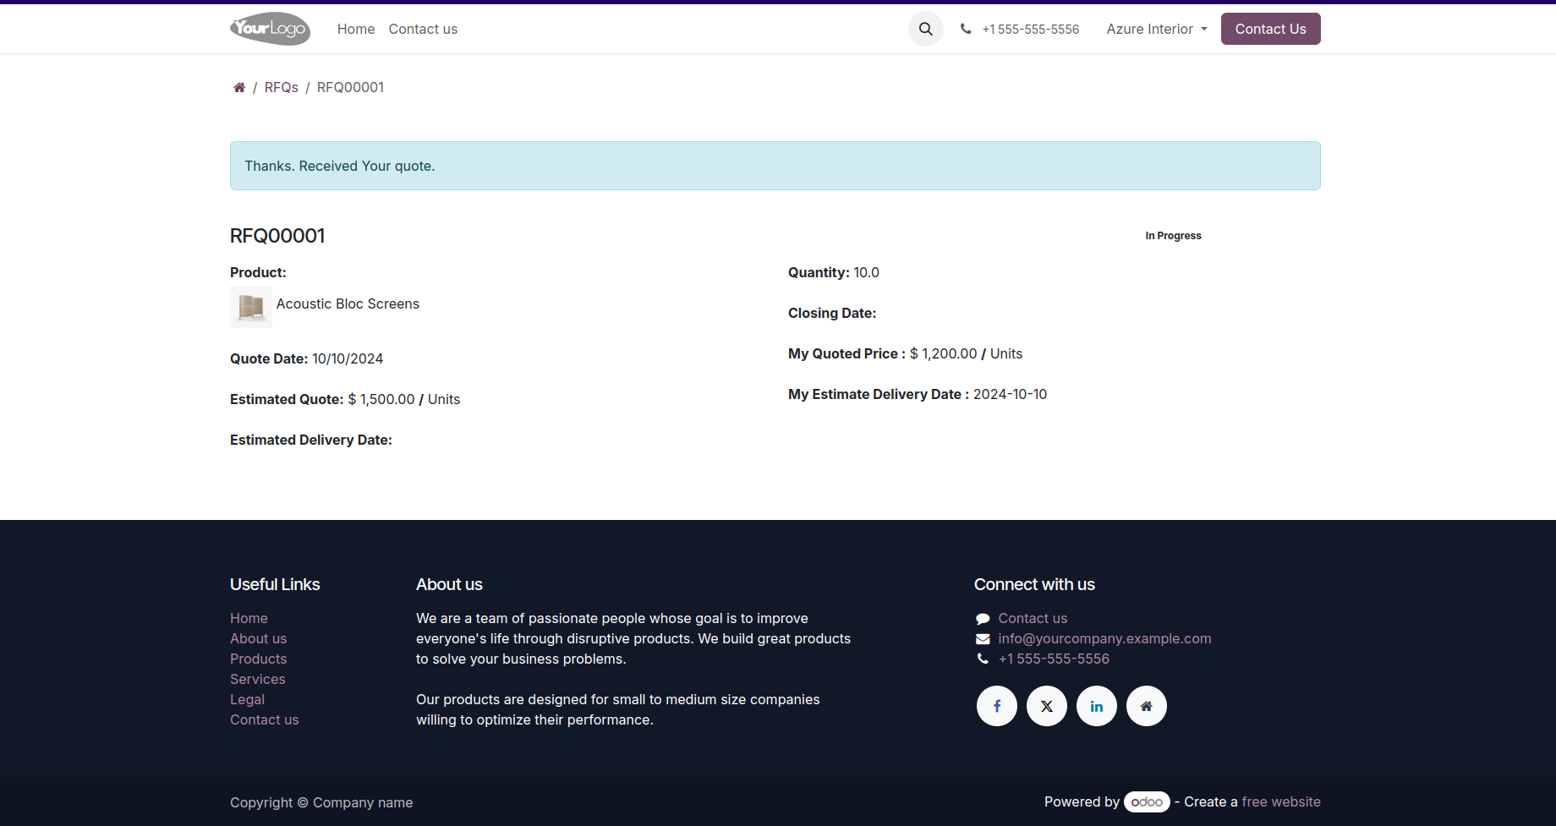Click footer phone number link
This screenshot has width=1556, height=826.
[1054, 659]
